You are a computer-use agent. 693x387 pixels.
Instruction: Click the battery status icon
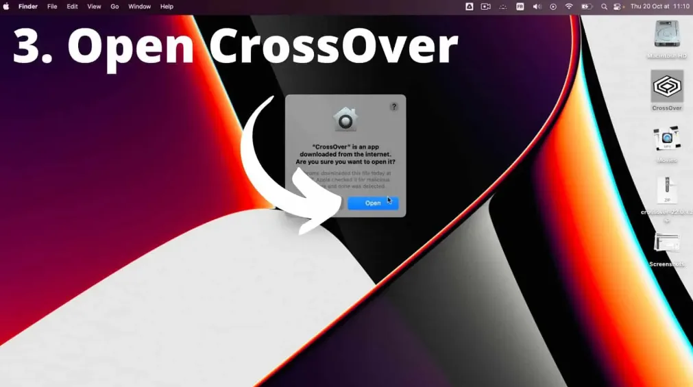[x=587, y=7]
